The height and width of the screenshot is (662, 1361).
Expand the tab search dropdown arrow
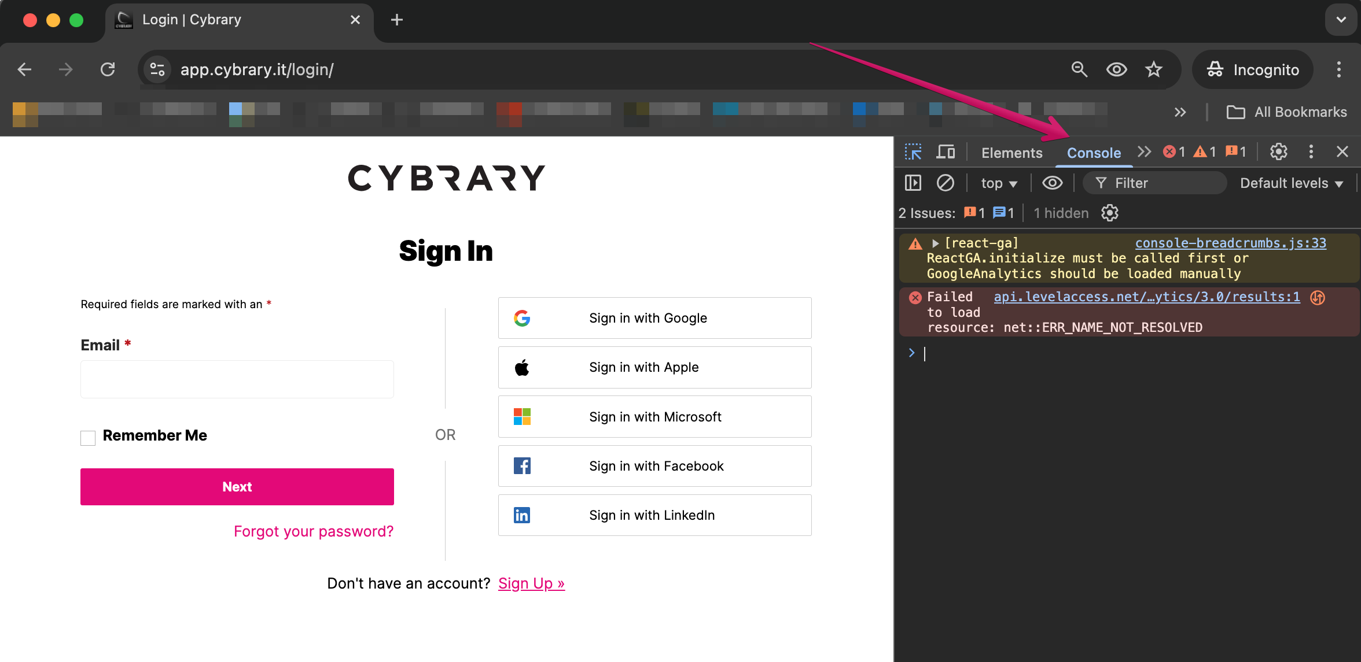pos(1341,20)
